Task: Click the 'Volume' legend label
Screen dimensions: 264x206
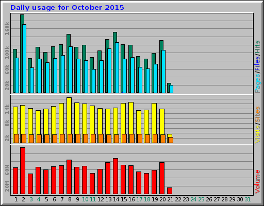Action: click(257, 182)
